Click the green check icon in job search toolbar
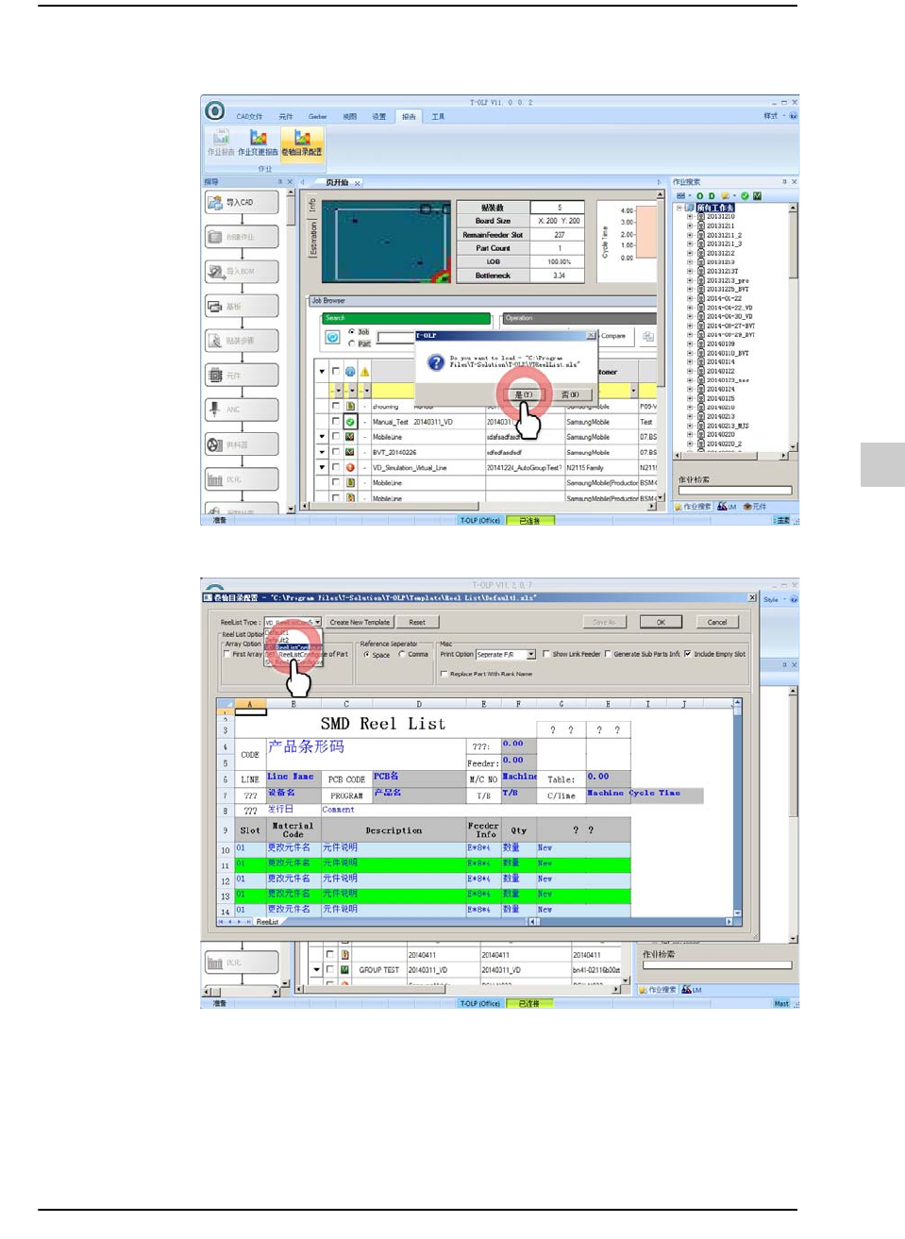This screenshot has width=905, height=1239. (745, 196)
